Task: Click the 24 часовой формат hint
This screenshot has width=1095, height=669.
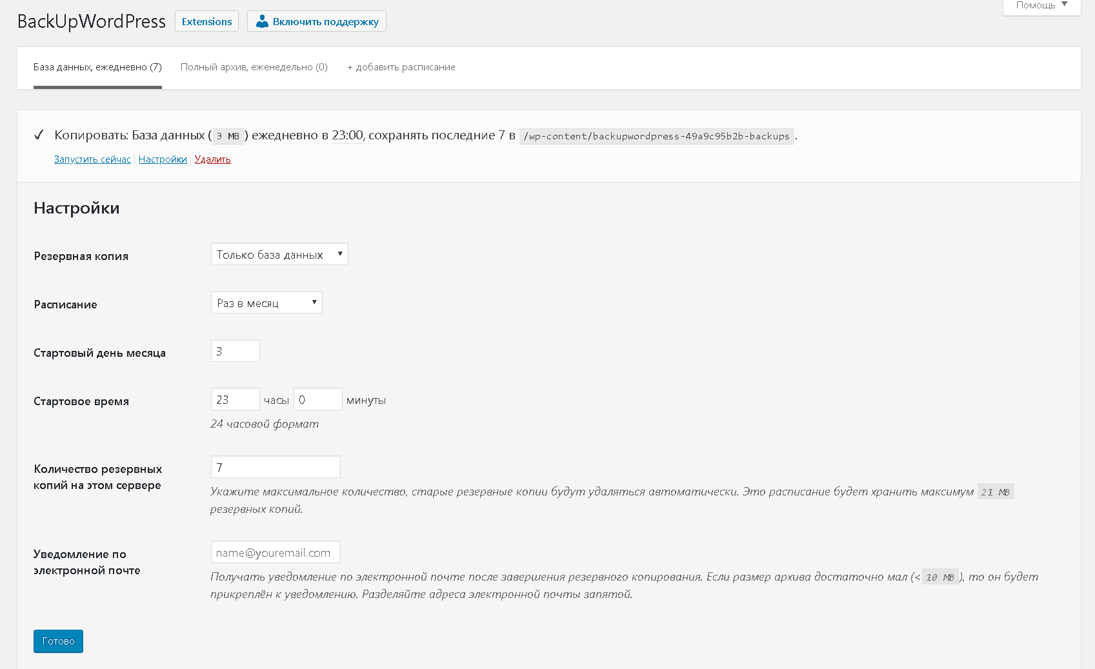Action: click(265, 424)
